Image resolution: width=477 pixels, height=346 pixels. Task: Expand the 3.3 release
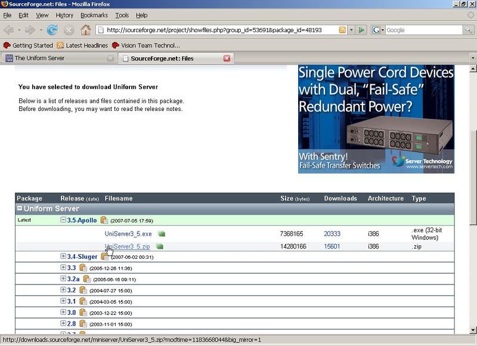[63, 267]
